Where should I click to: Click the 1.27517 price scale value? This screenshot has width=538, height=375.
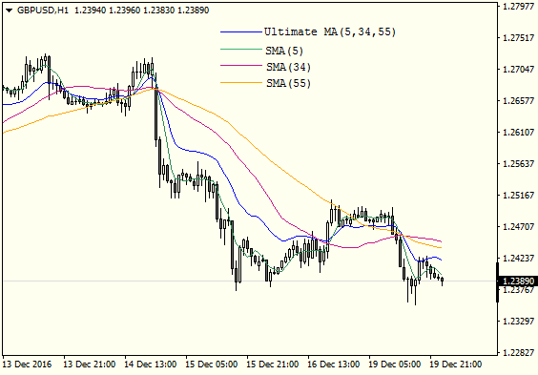pyautogui.click(x=518, y=38)
